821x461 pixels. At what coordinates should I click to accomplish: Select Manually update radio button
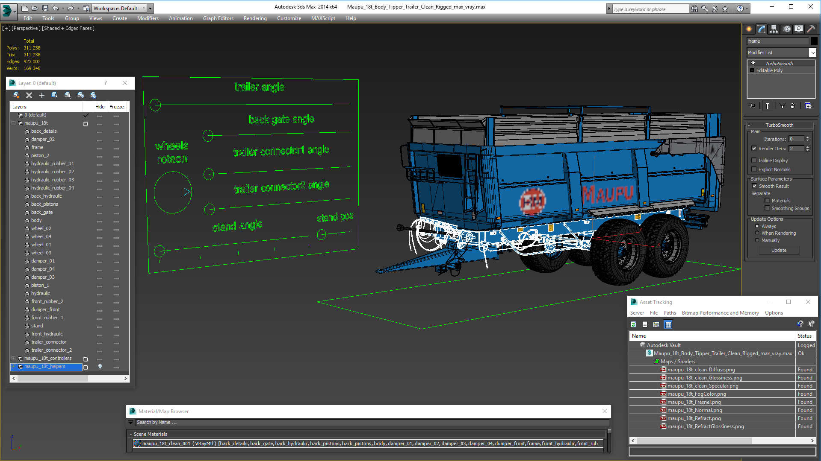[x=757, y=240]
